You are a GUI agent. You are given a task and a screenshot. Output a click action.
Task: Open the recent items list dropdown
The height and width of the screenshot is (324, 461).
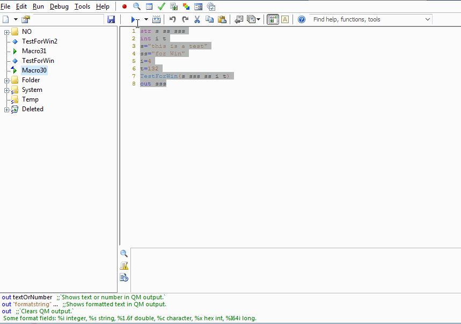pyautogui.click(x=258, y=19)
